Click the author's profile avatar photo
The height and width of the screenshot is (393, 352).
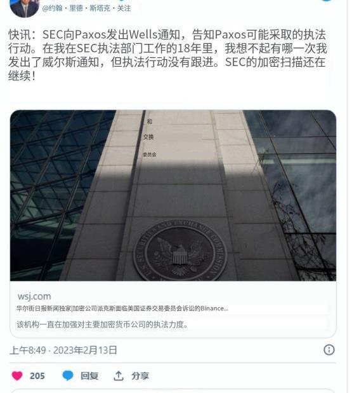24,8
